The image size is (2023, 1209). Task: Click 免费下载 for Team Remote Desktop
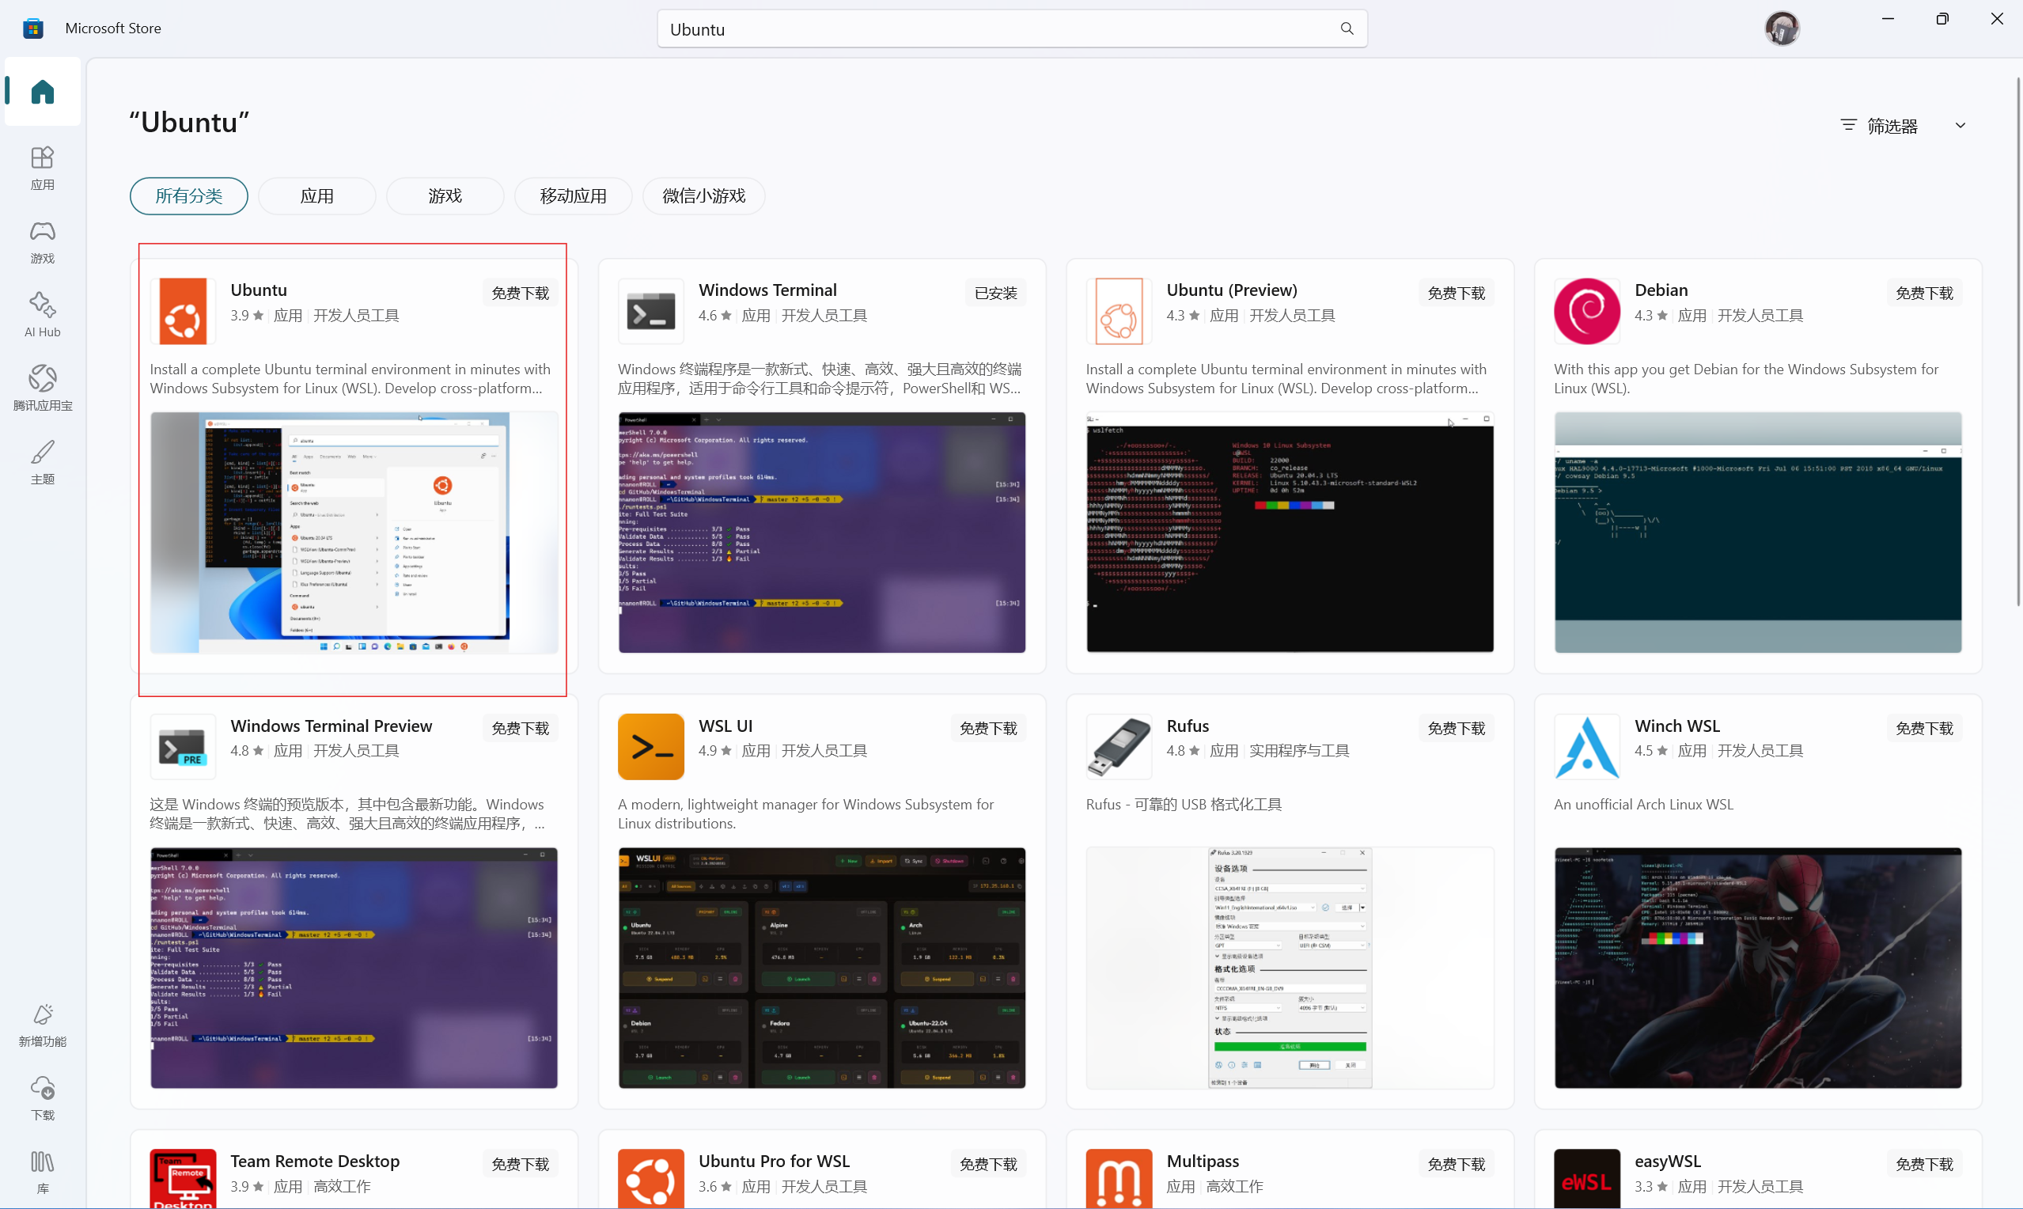(521, 1164)
